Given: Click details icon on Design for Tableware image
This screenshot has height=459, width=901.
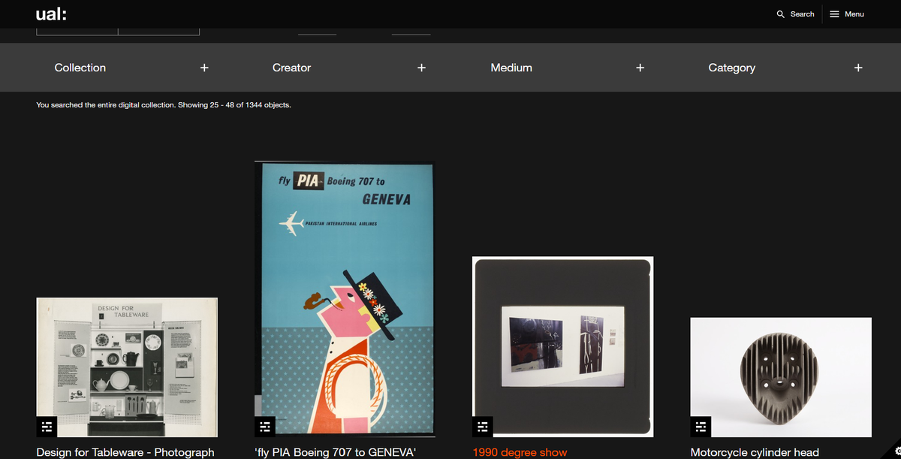Looking at the screenshot, I should [x=47, y=427].
